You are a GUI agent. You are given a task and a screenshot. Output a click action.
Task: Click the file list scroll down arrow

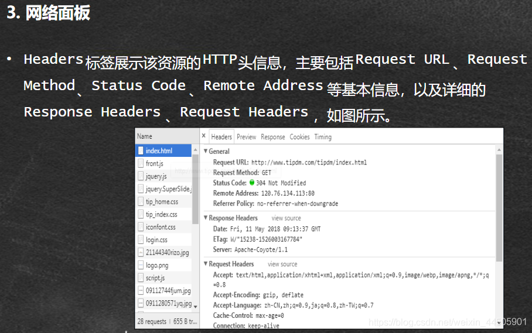[x=196, y=307]
